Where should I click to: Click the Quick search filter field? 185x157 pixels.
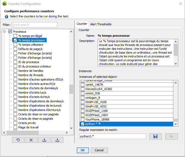pyautogui.click(x=34, y=25)
